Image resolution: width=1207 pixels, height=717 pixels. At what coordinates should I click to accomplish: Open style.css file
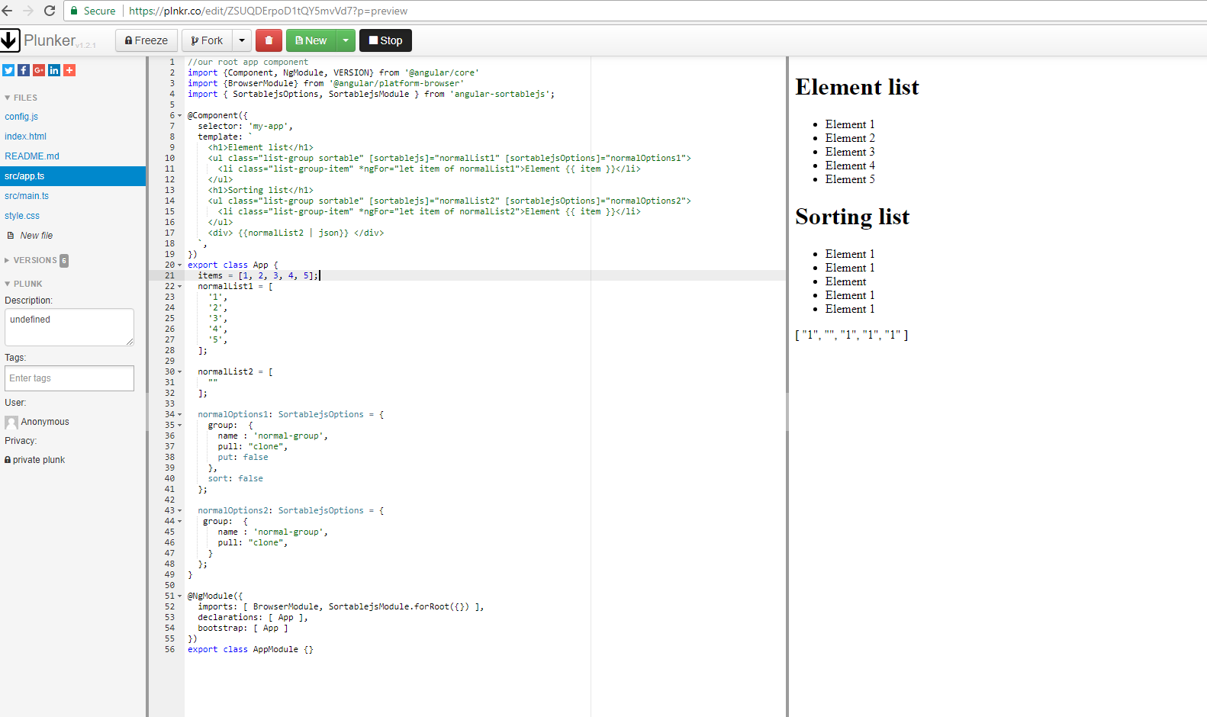click(x=22, y=216)
